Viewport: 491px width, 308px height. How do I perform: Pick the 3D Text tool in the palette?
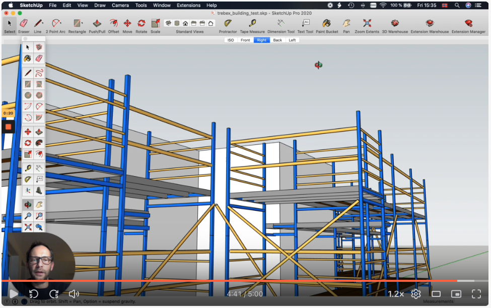pos(39,191)
